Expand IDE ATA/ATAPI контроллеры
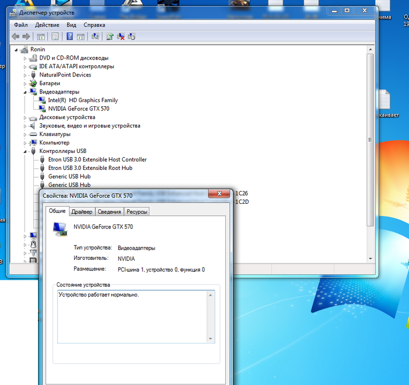 25,67
